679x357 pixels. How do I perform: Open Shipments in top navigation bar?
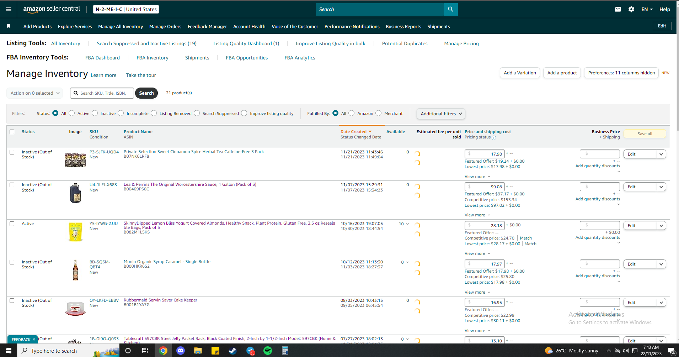[x=439, y=26]
